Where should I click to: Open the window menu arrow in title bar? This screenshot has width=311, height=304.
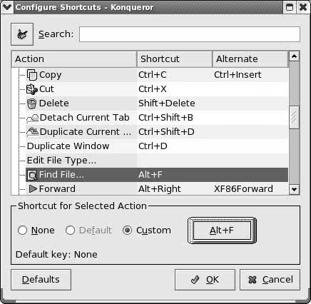[7, 7]
